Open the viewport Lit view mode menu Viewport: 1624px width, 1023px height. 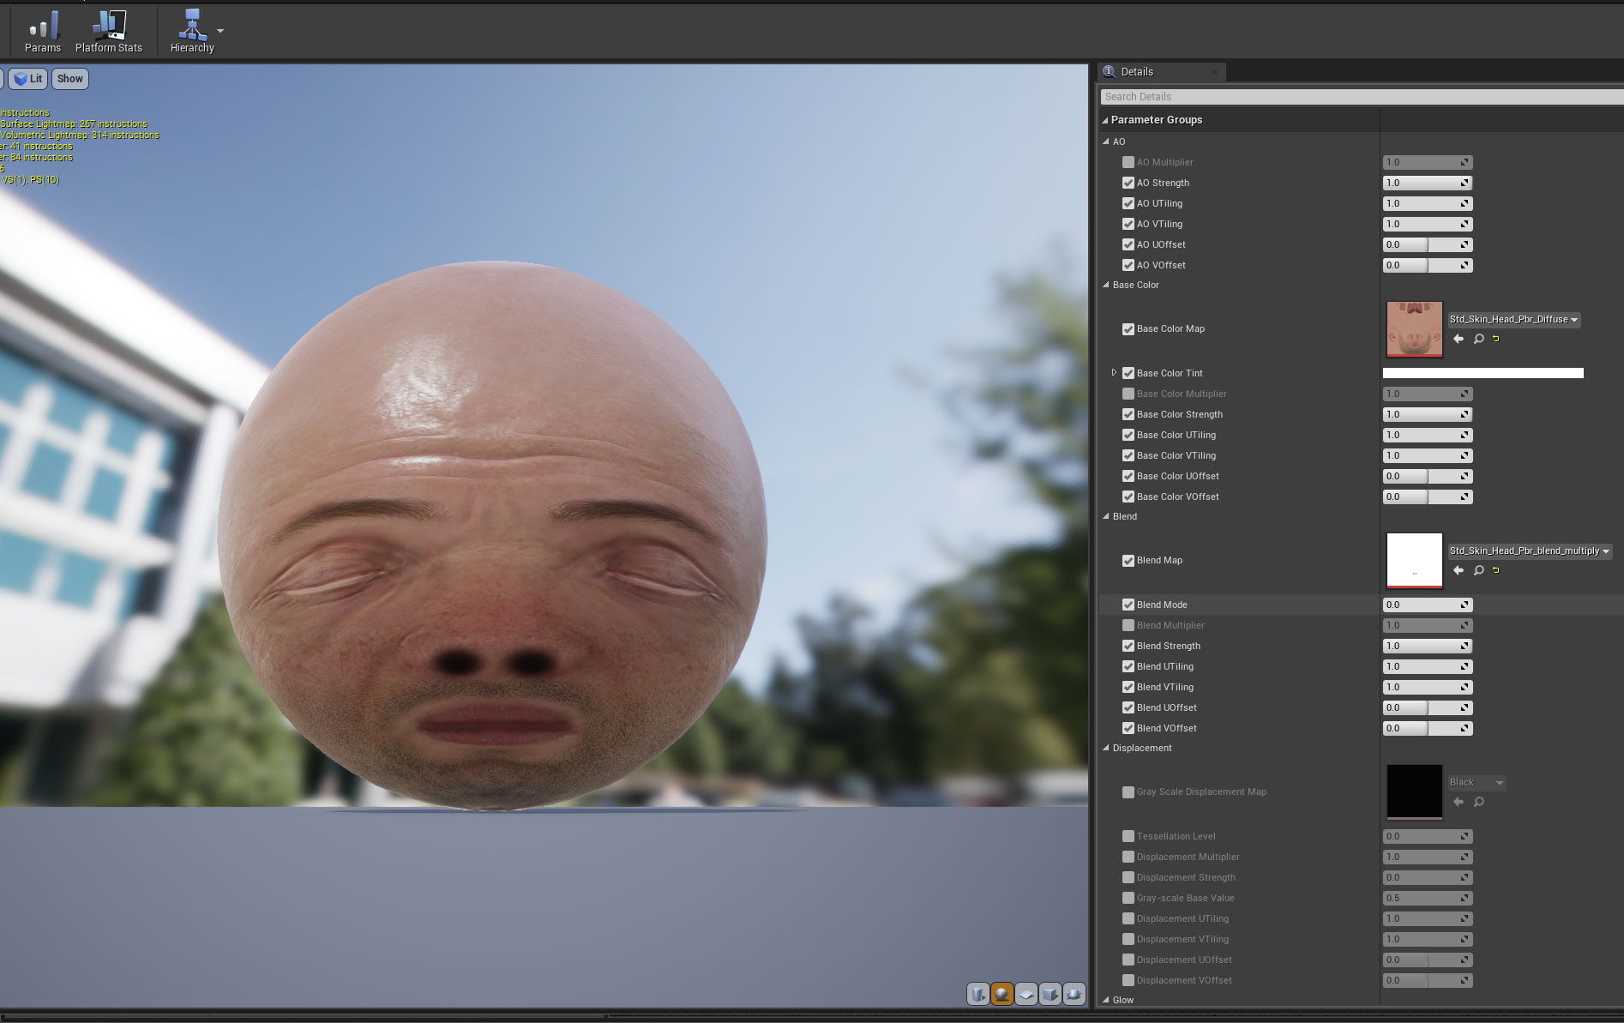pos(27,79)
